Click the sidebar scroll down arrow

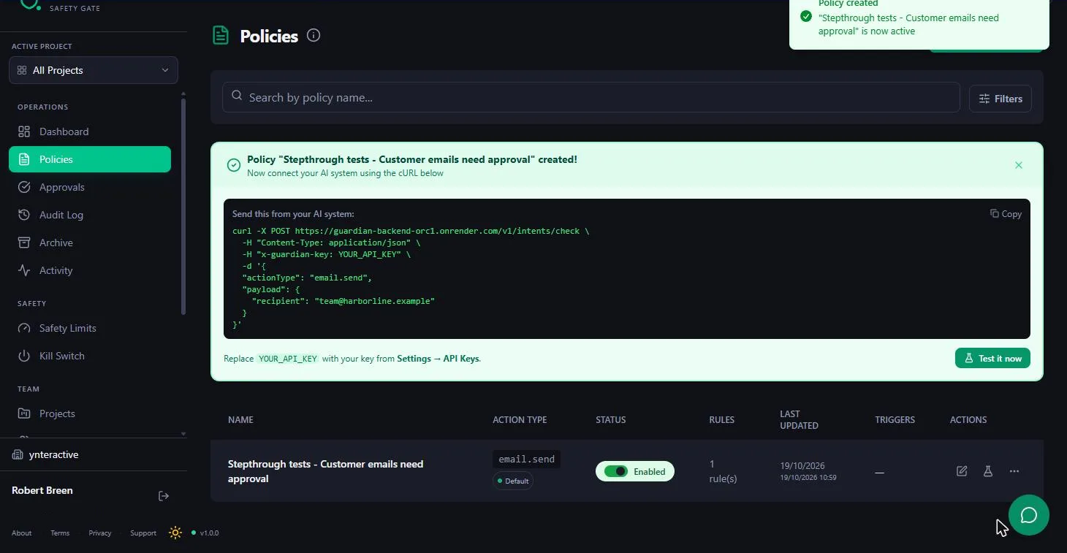point(183,434)
